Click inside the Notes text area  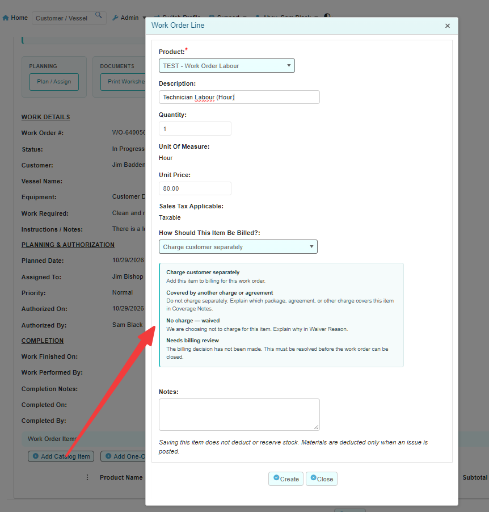click(x=239, y=415)
